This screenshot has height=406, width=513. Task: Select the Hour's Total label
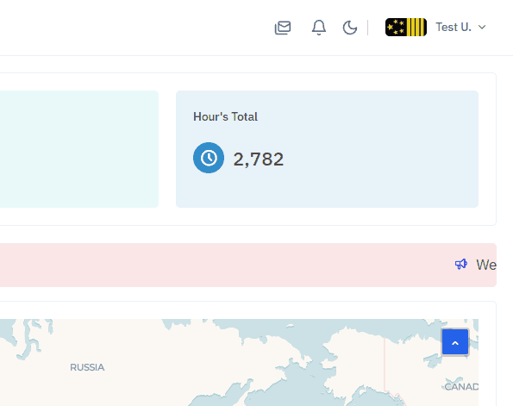click(225, 116)
